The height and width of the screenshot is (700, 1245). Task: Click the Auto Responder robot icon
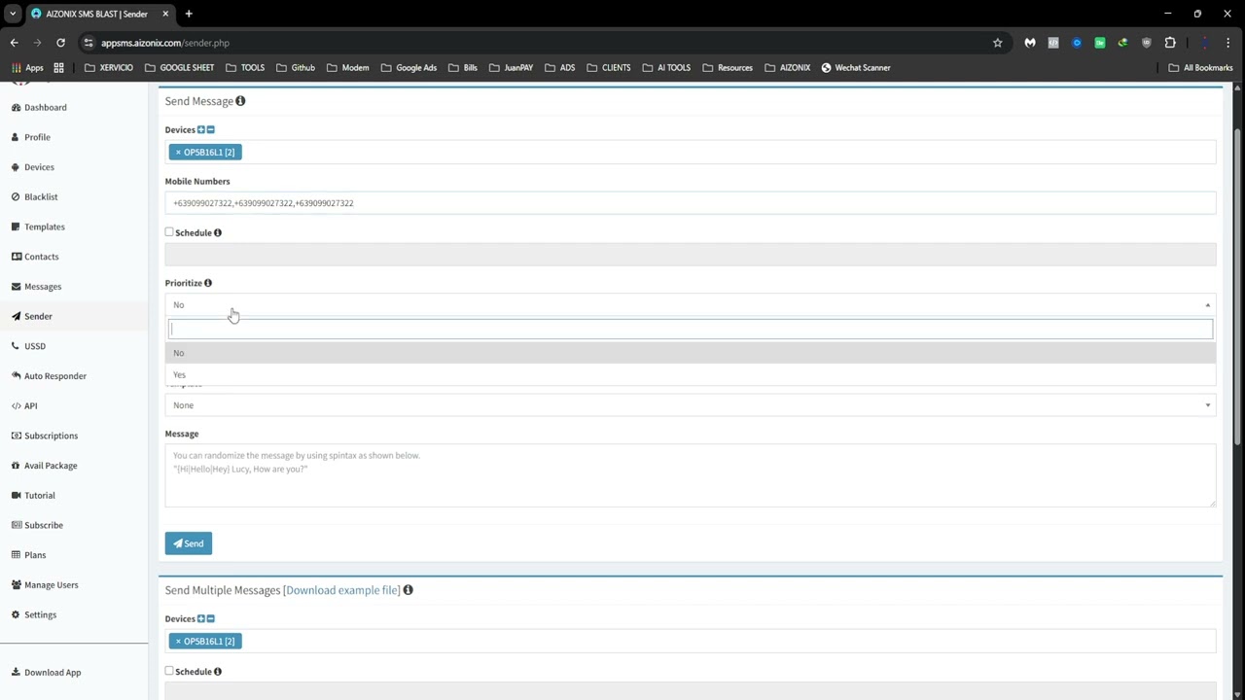coord(17,376)
